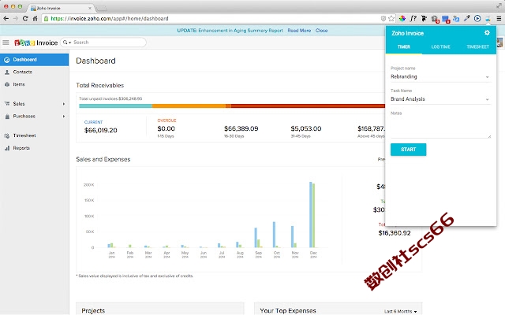505x315 pixels.
Task: Click the $66,019.20 current amount
Action: (x=100, y=131)
